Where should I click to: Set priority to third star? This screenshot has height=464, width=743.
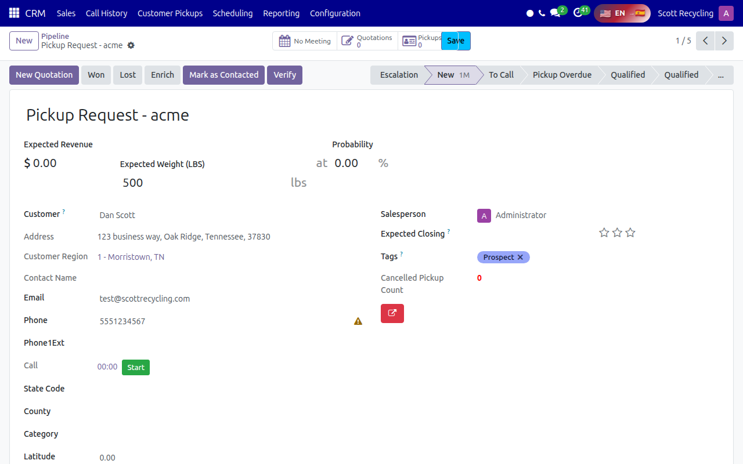(x=630, y=233)
